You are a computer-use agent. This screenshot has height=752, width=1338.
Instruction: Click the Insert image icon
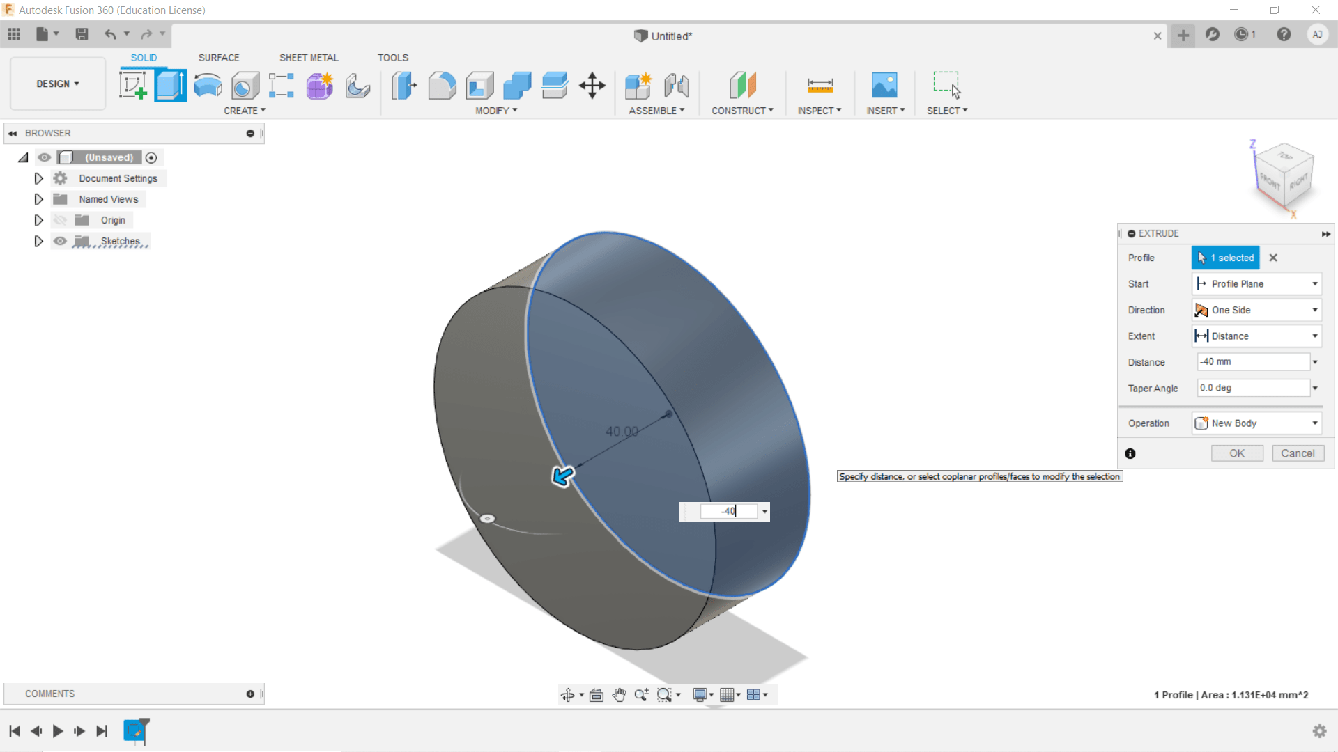click(884, 86)
